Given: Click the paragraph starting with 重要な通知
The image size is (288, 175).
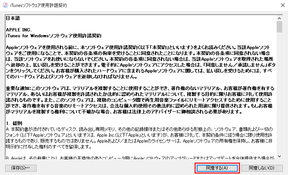Looking at the screenshot, I should pyautogui.click(x=140, y=100).
